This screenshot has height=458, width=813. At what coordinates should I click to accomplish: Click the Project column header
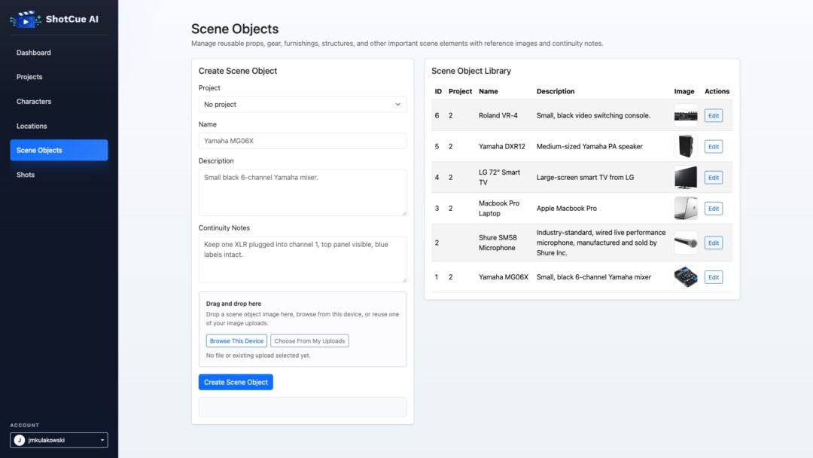coord(460,91)
